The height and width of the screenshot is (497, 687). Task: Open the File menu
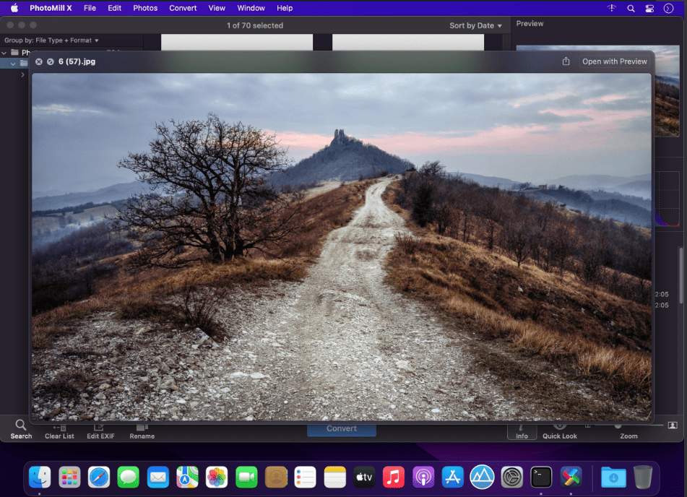pyautogui.click(x=90, y=8)
